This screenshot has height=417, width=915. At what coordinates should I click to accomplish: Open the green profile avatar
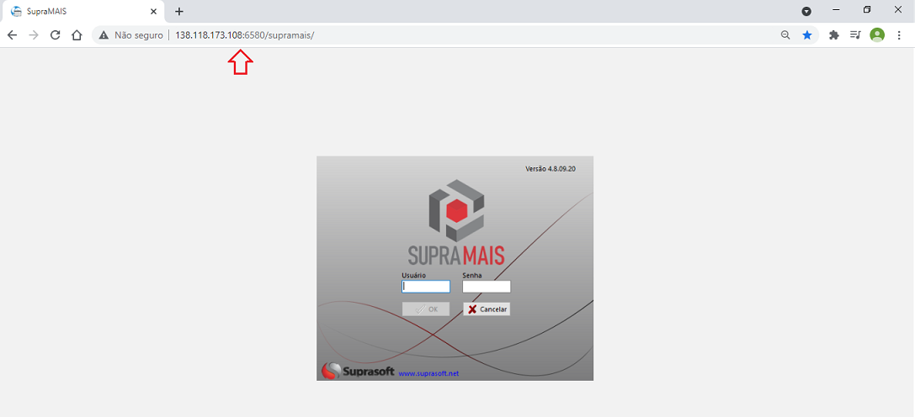point(877,35)
